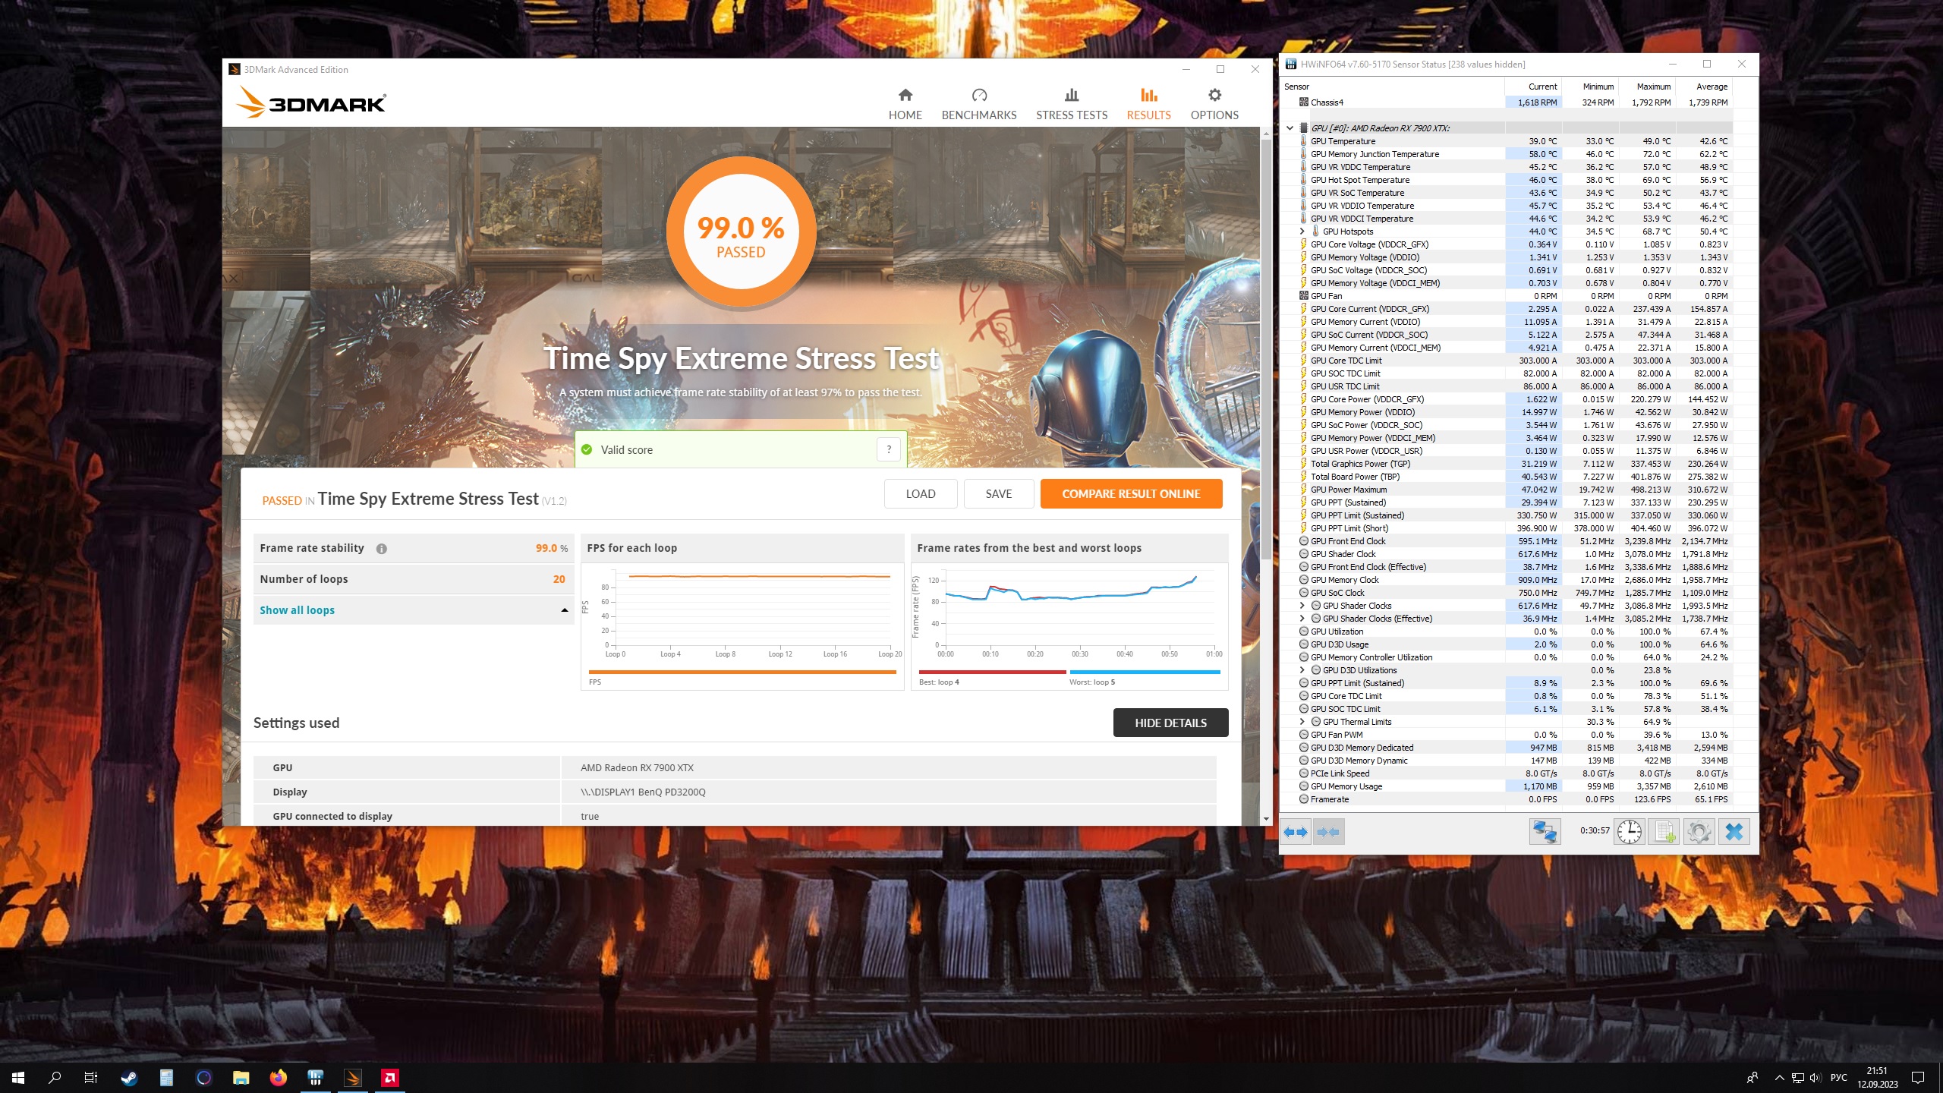Collapse the Show all loops section
Image resolution: width=1943 pixels, height=1093 pixels.
tap(565, 610)
